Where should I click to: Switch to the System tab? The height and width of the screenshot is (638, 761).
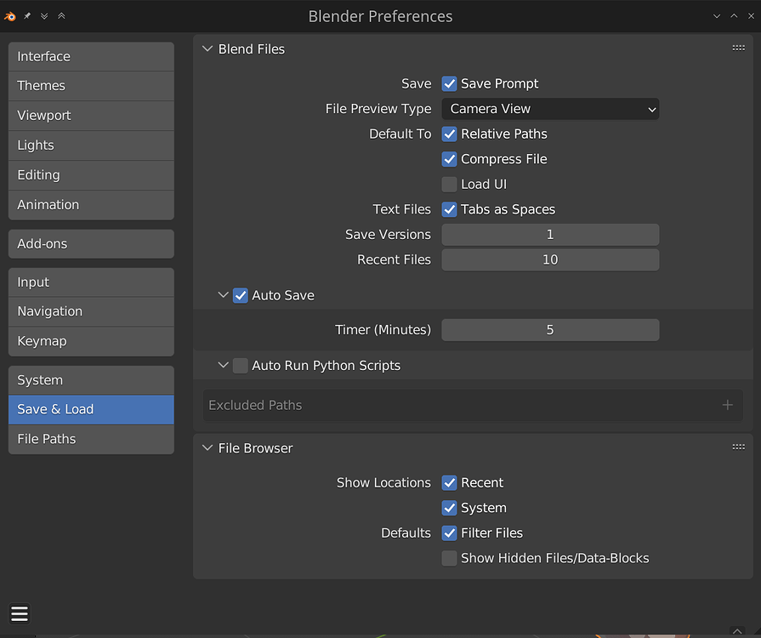[x=91, y=380]
